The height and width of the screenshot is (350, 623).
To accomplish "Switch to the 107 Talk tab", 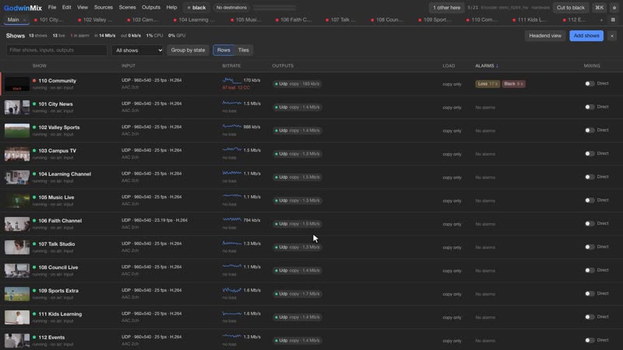I will click(342, 20).
